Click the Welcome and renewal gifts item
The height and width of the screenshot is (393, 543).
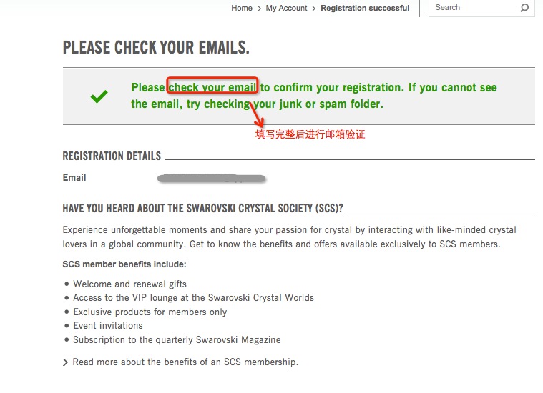coord(130,284)
